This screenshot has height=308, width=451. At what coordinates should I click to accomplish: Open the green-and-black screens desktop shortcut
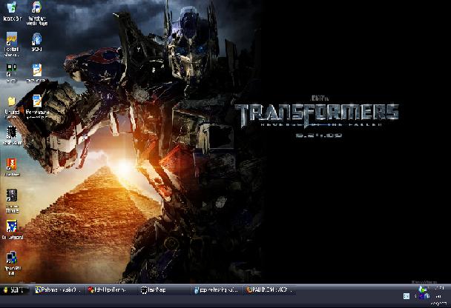click(x=12, y=73)
